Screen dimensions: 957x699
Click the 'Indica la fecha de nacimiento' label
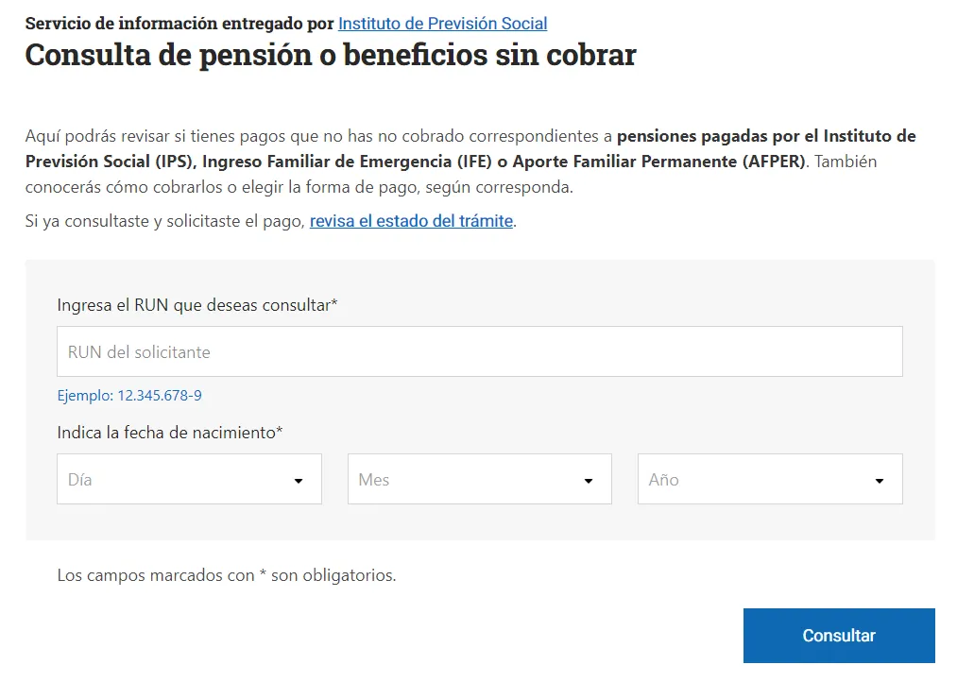pyautogui.click(x=170, y=433)
